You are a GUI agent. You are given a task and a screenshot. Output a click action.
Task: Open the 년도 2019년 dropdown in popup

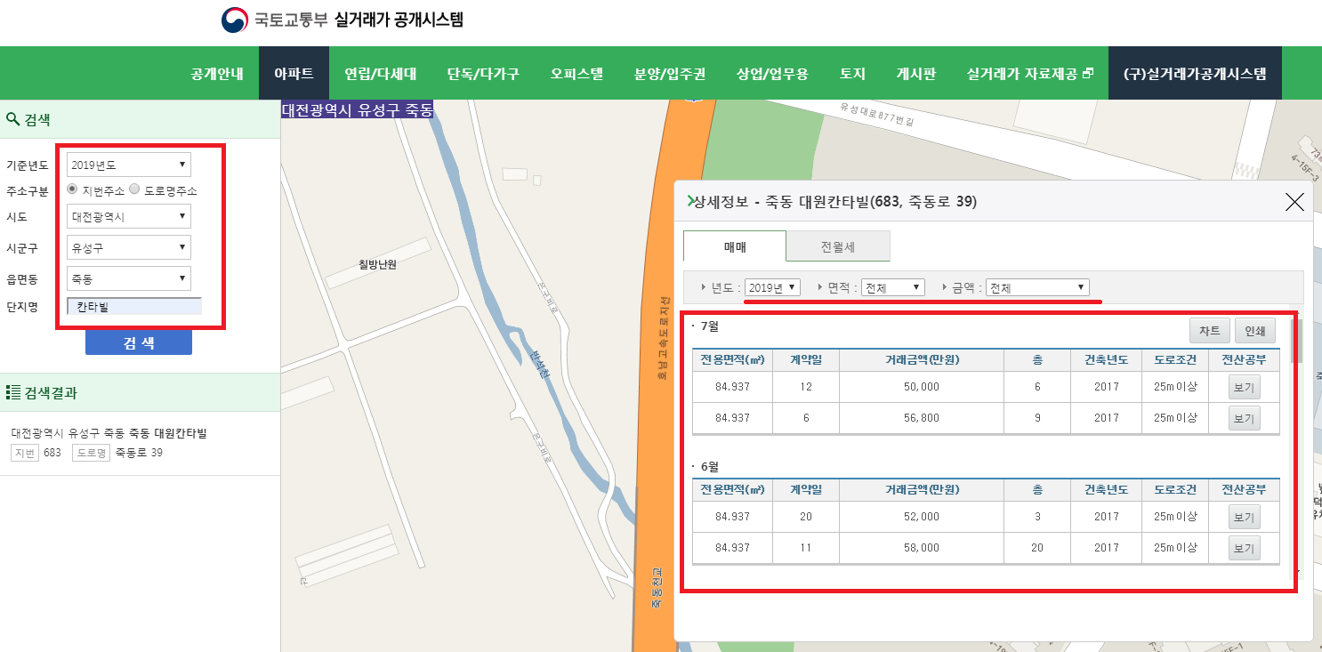point(772,288)
